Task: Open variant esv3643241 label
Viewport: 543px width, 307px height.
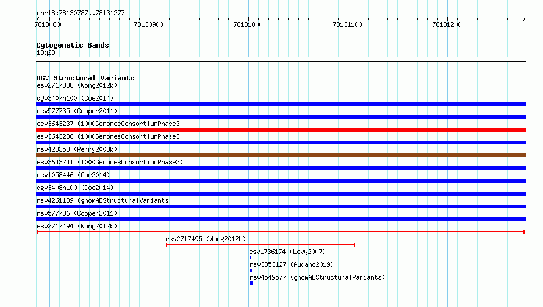Action: pyautogui.click(x=110, y=162)
